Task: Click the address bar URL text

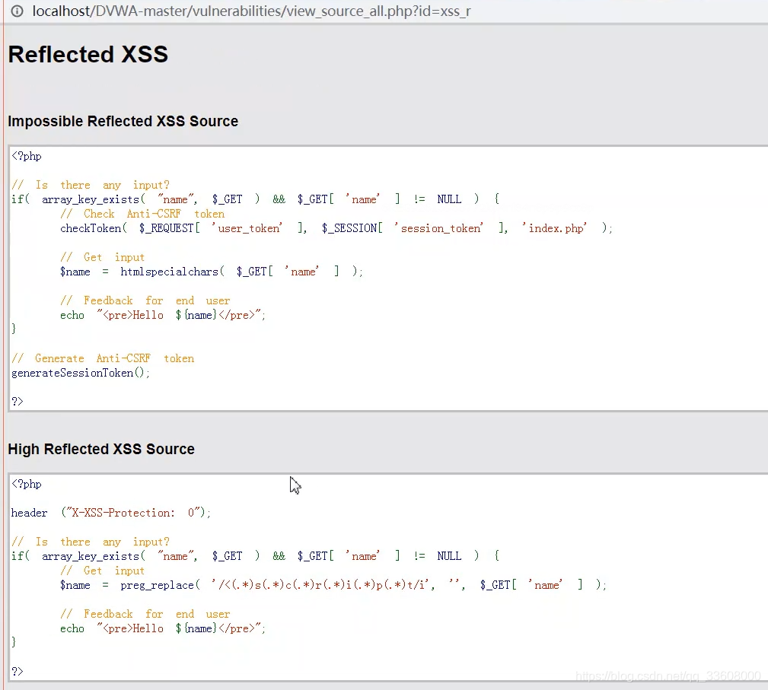Action: [251, 11]
